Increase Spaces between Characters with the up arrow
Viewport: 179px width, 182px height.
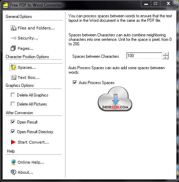coord(165,54)
